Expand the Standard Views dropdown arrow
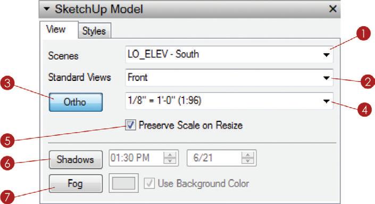Viewport: 375px width, 204px height. pyautogui.click(x=327, y=78)
